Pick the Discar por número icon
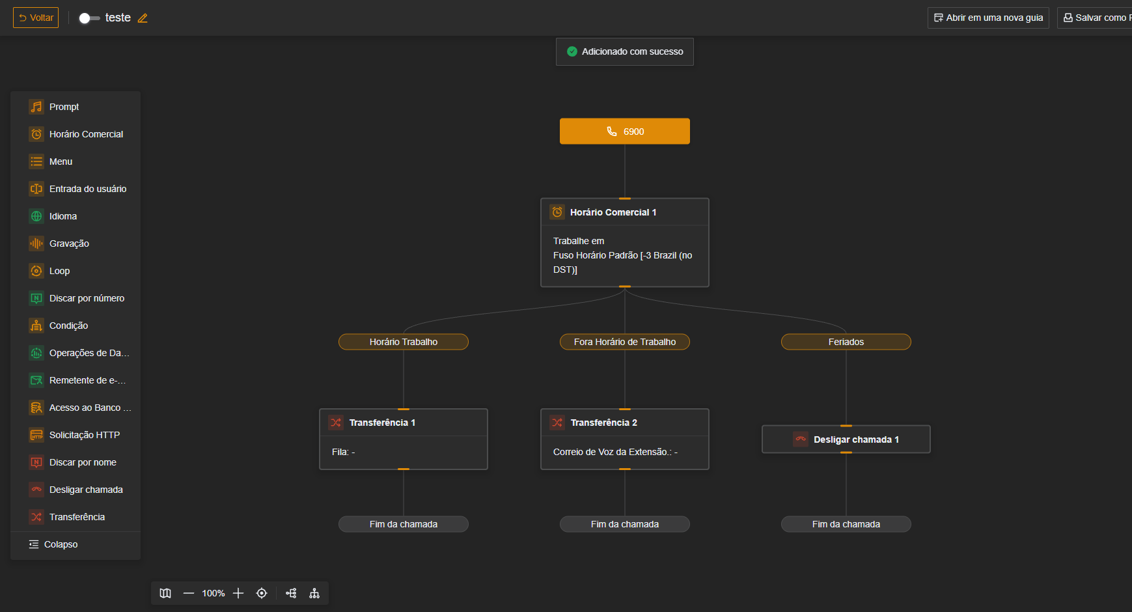The height and width of the screenshot is (612, 1132). (x=36, y=298)
